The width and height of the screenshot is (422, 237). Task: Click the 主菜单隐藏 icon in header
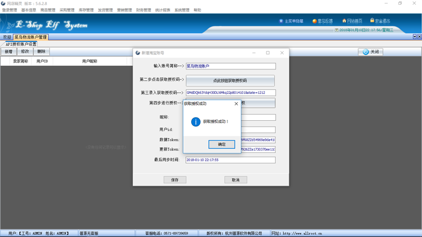click(281, 21)
